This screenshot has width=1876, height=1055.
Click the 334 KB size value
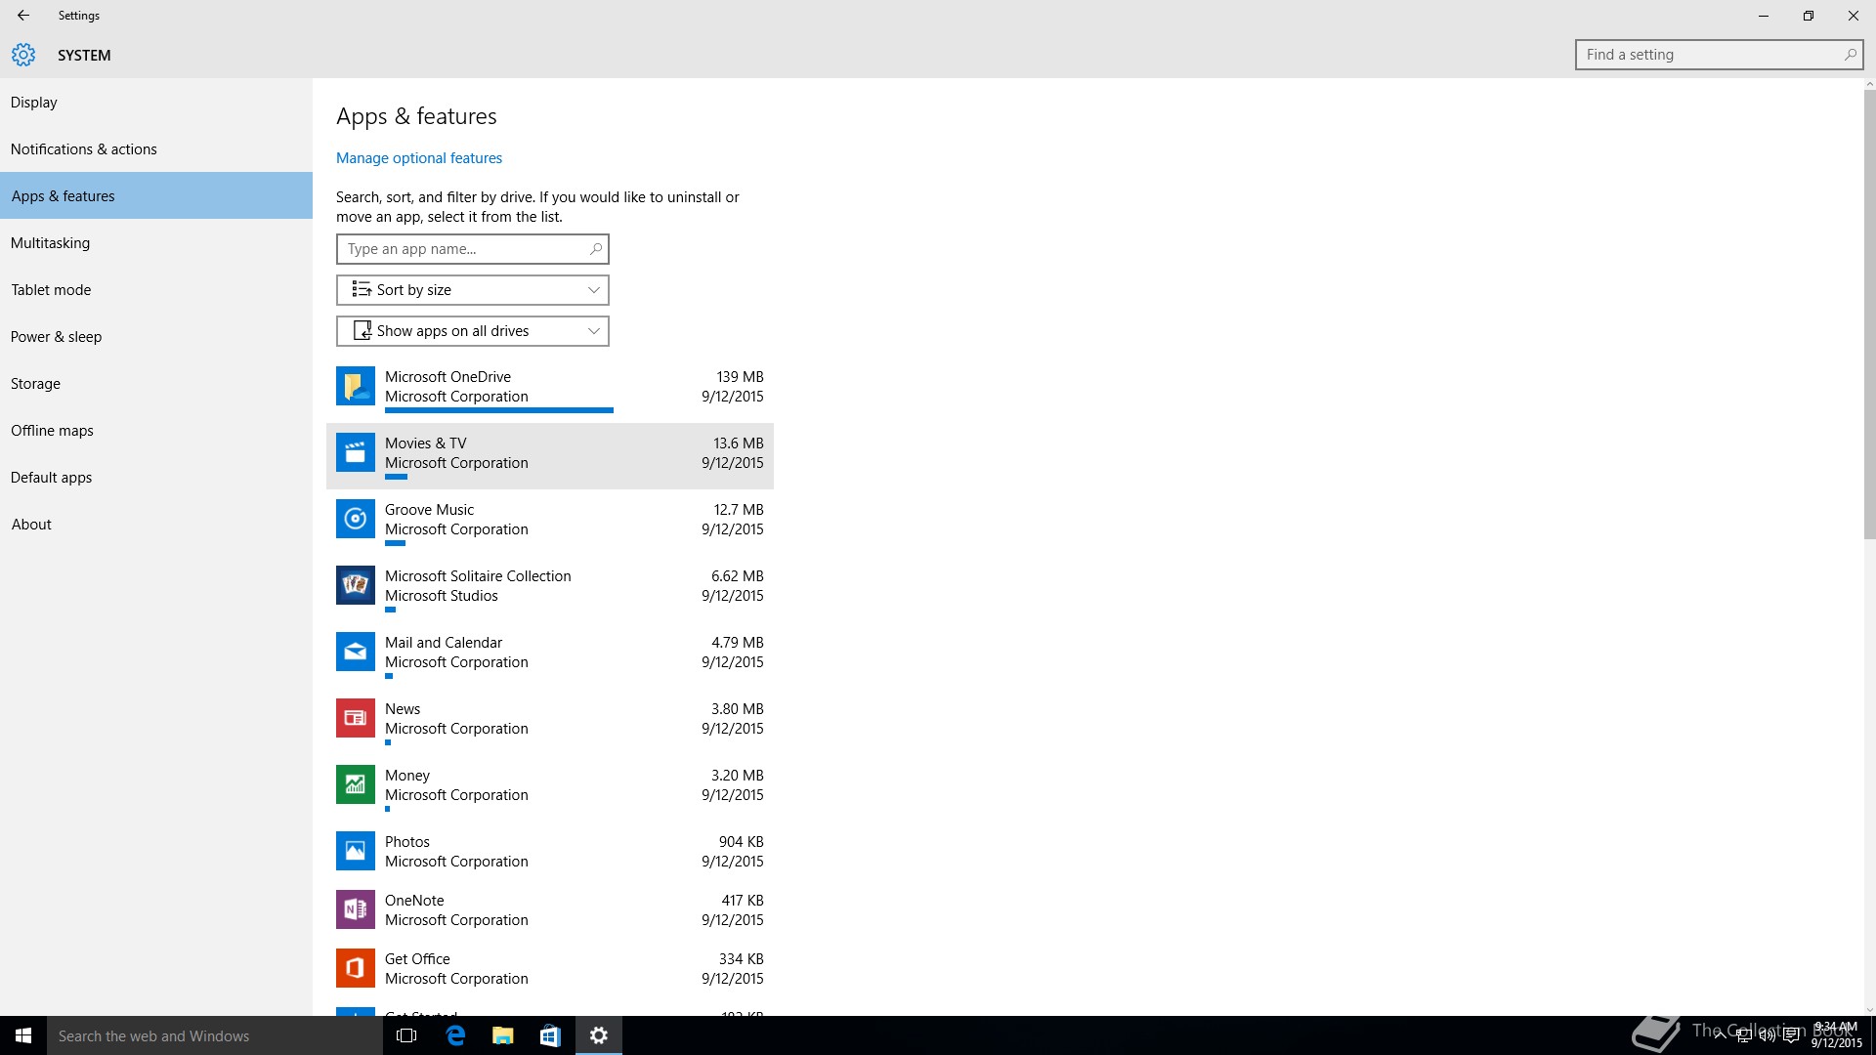point(742,959)
